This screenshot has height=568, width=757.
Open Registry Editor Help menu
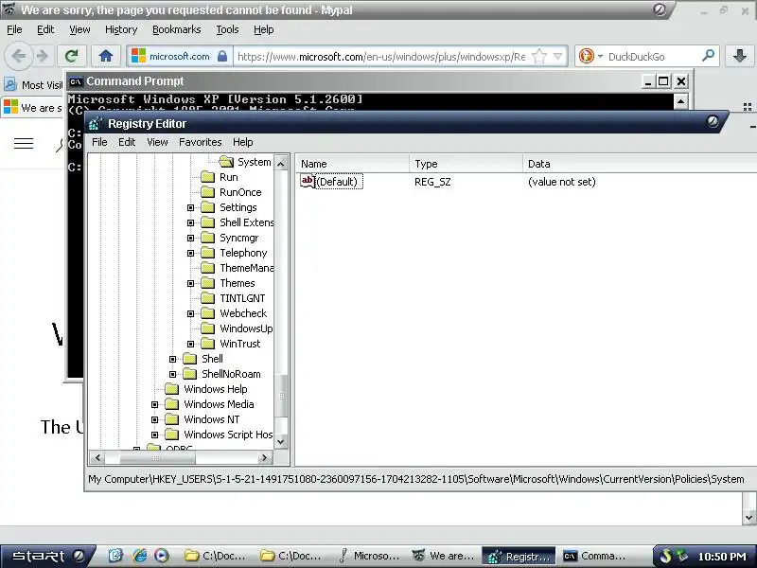[243, 142]
